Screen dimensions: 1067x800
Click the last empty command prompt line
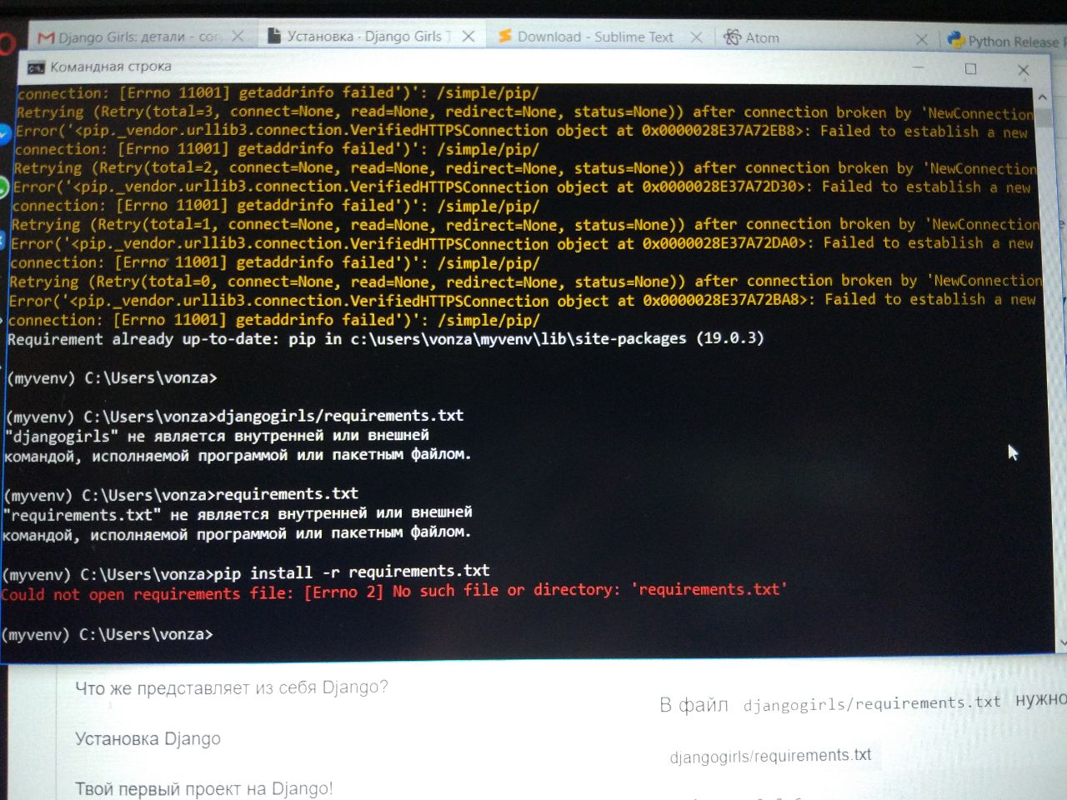108,634
